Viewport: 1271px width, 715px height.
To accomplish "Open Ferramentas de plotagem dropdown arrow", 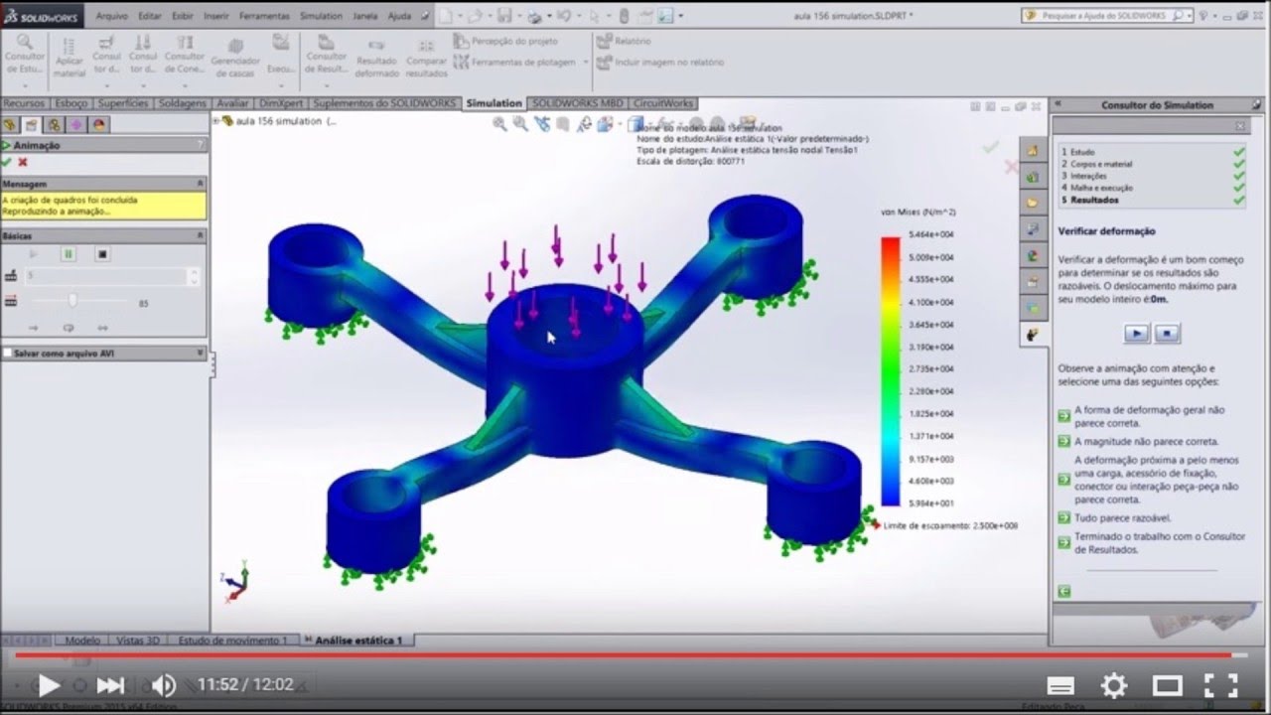I will 586,62.
